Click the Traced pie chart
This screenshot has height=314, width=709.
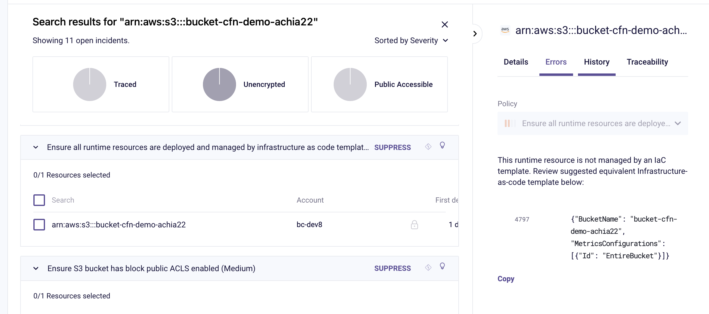pyautogui.click(x=90, y=84)
